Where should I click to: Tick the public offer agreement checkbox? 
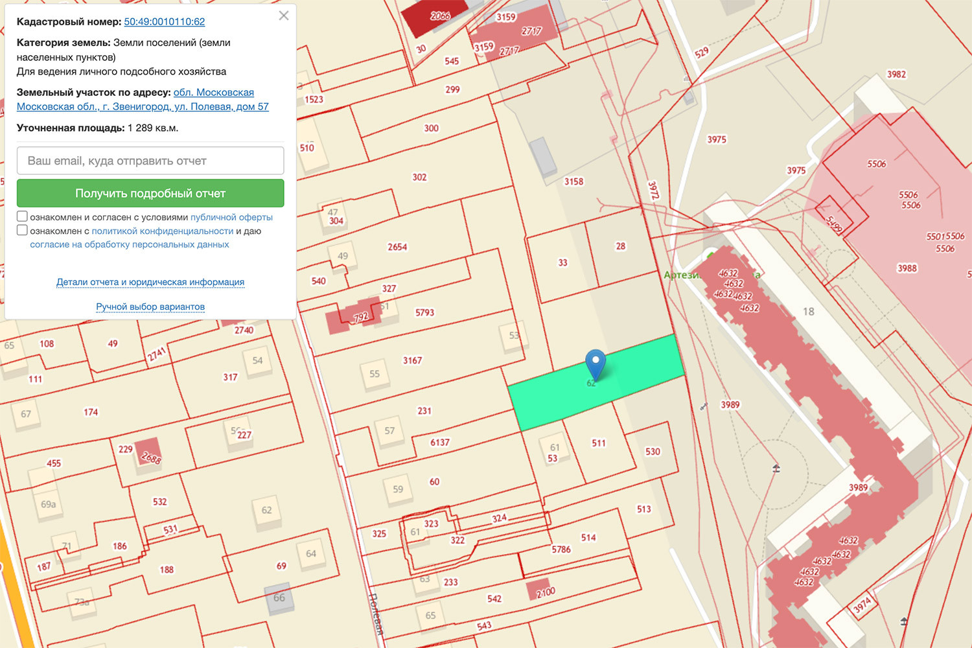click(x=22, y=216)
